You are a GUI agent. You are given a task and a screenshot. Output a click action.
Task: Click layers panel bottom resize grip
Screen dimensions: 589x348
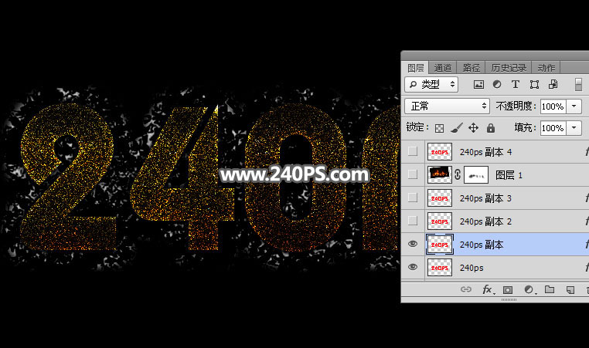point(509,299)
